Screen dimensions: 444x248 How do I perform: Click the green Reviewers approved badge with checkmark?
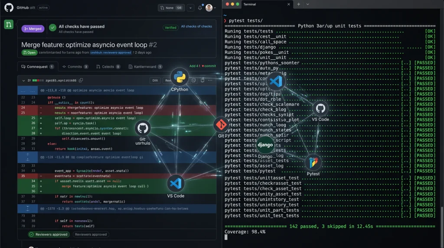coord(49,235)
